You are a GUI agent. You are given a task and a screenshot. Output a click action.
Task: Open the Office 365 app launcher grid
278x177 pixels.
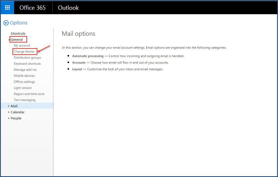7,7
